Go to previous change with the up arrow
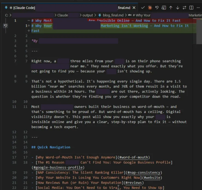The width and height of the screenshot is (202, 190). (x=171, y=8)
